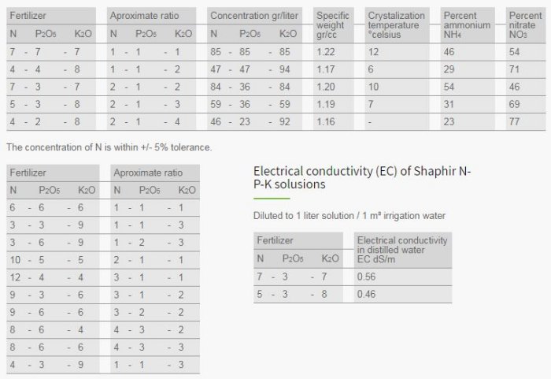This screenshot has width=551, height=379.
Task: Click the EC value 0.46
Action: point(366,294)
